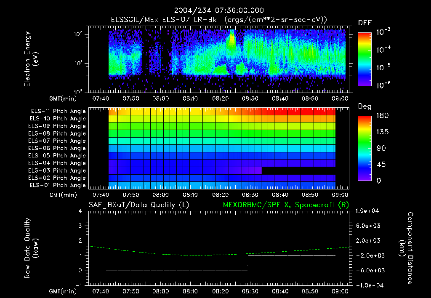Click the high-energy electron burst in the spectrogram
The width and height of the screenshot is (431, 298).
point(231,41)
